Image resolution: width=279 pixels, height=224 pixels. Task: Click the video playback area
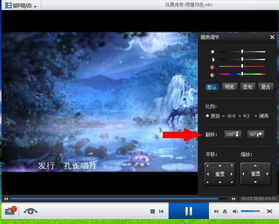point(100,102)
